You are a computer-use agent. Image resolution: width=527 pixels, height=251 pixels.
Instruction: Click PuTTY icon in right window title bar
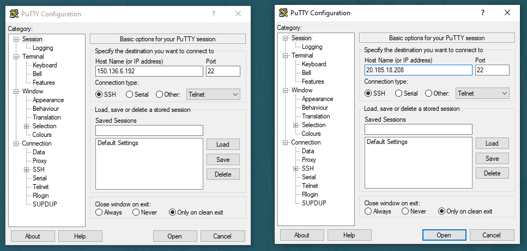283,12
